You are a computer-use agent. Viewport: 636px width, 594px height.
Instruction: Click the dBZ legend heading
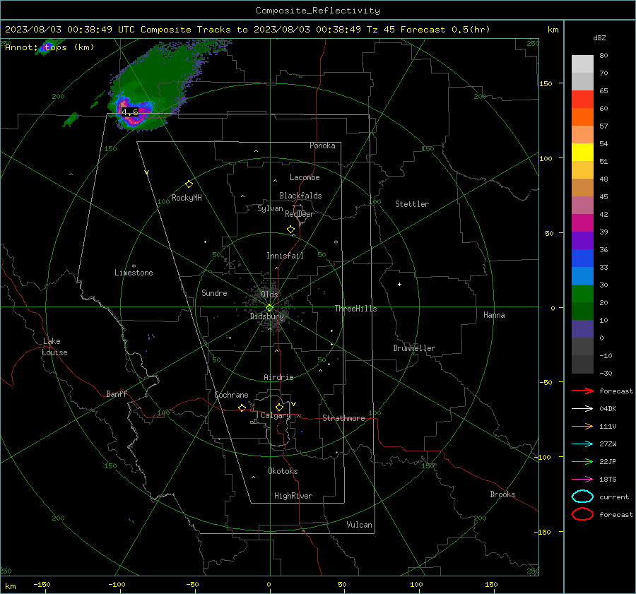click(599, 37)
